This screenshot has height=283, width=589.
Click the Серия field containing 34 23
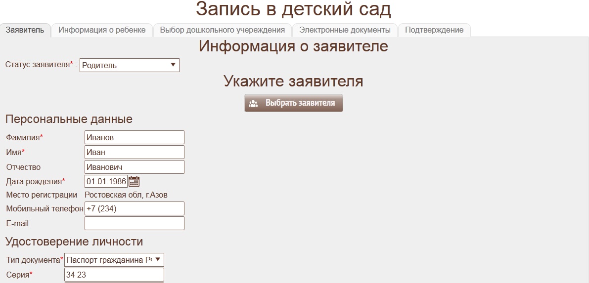tap(114, 275)
